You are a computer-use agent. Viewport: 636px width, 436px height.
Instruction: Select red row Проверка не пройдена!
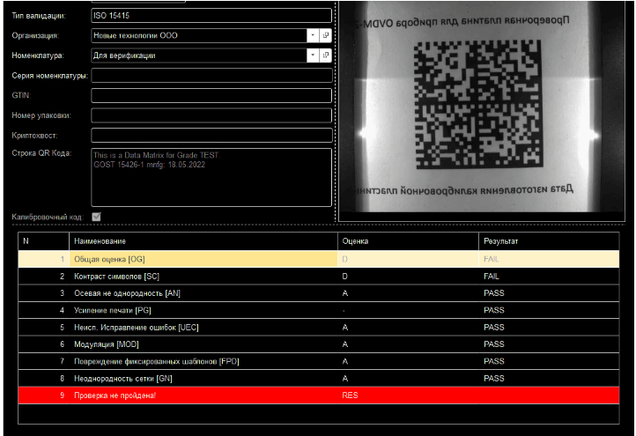[x=318, y=395]
